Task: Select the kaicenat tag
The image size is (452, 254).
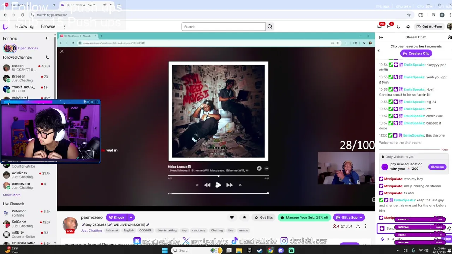Action: pos(112,230)
